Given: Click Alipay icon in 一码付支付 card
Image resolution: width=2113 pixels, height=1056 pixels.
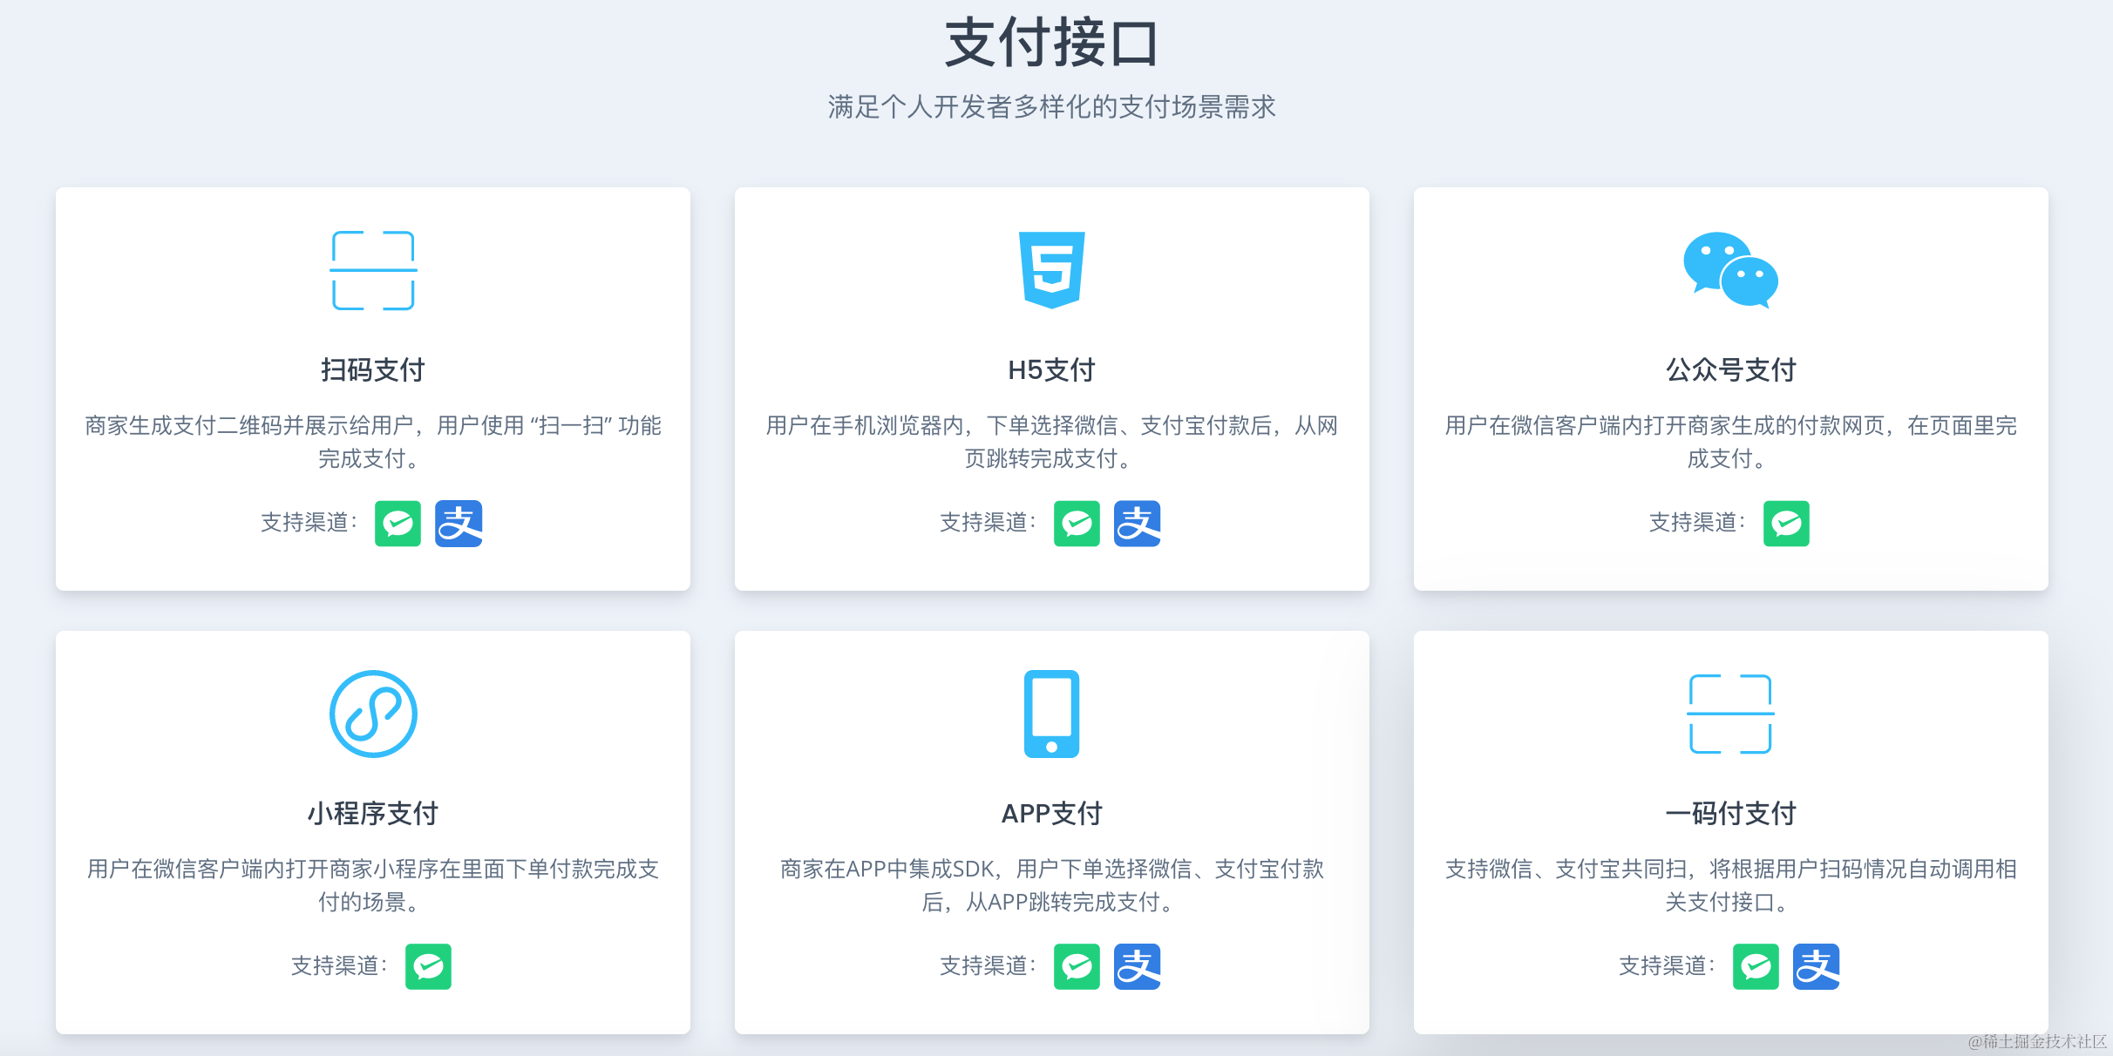Looking at the screenshot, I should coord(1816,966).
